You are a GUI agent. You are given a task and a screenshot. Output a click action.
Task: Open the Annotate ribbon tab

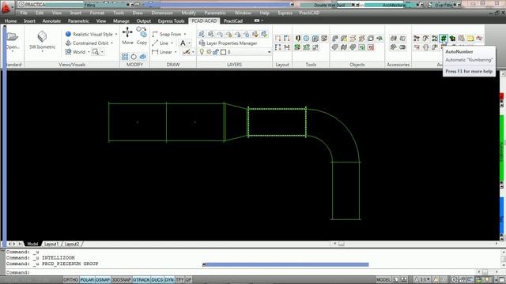coord(51,21)
